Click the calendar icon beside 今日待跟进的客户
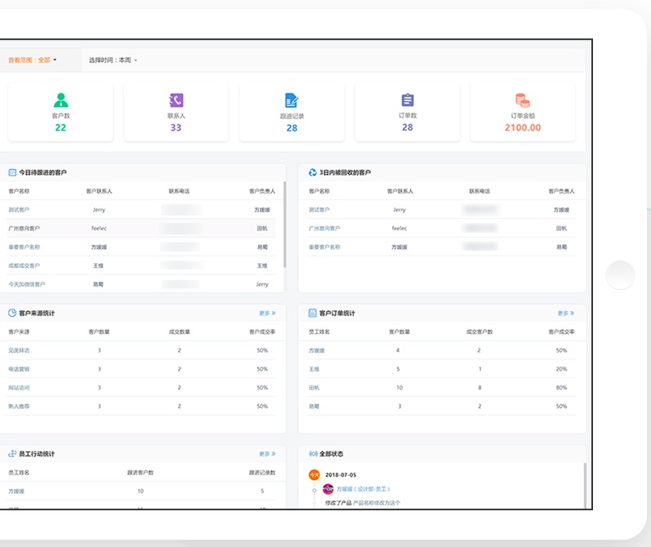 [x=12, y=172]
